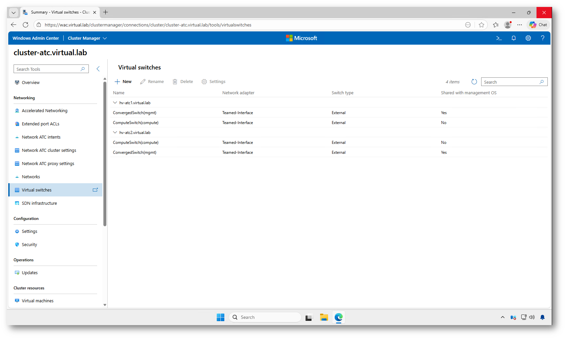Sort the table by Switch type column
566x339 pixels.
[342, 93]
